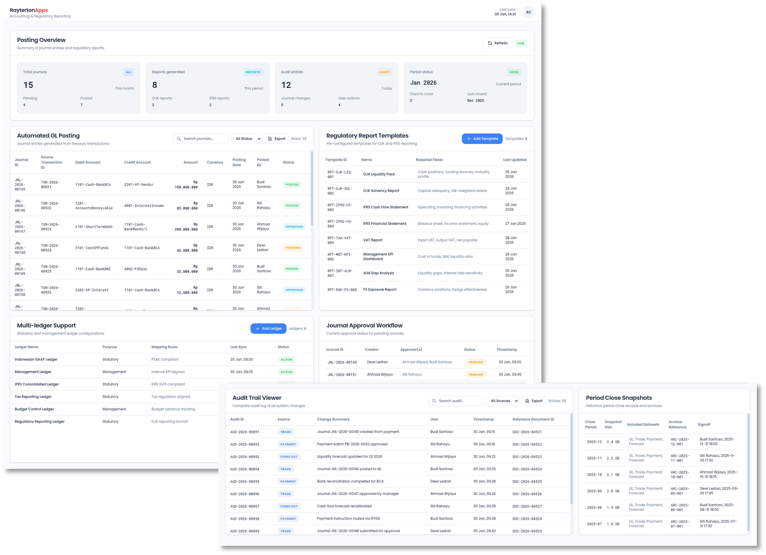The image size is (766, 555).
Task: Open the AC user avatar
Action: 528,12
